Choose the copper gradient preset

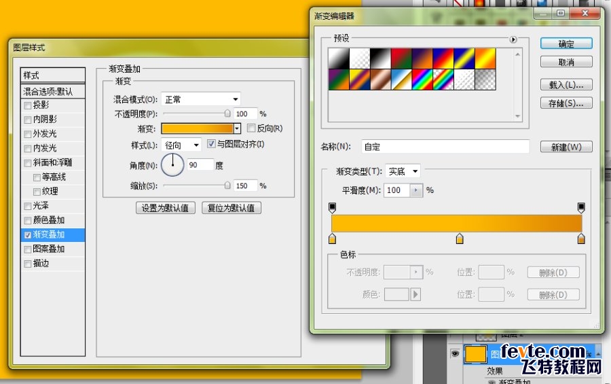tap(381, 80)
